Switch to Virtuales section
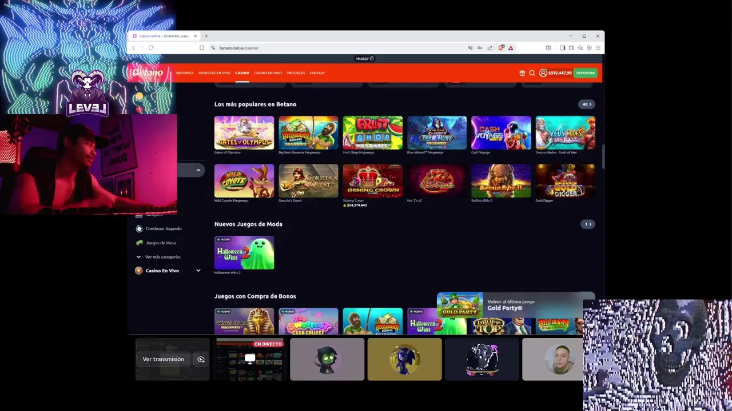This screenshot has width=732, height=411. tap(296, 73)
